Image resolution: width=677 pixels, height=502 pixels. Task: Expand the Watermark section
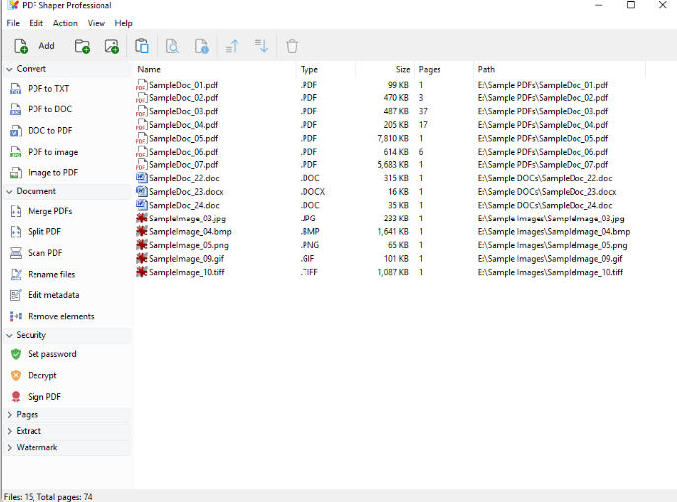point(36,447)
